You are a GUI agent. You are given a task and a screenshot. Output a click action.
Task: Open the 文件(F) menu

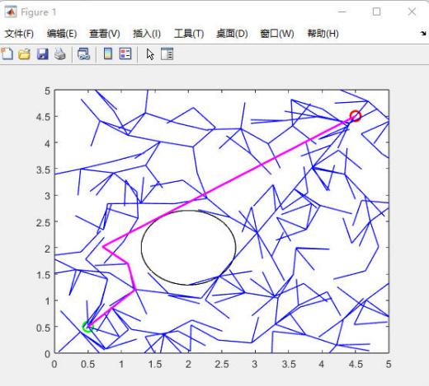(19, 34)
